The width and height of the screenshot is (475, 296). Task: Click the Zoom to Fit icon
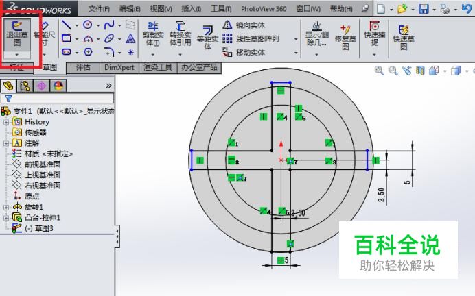click(380, 71)
